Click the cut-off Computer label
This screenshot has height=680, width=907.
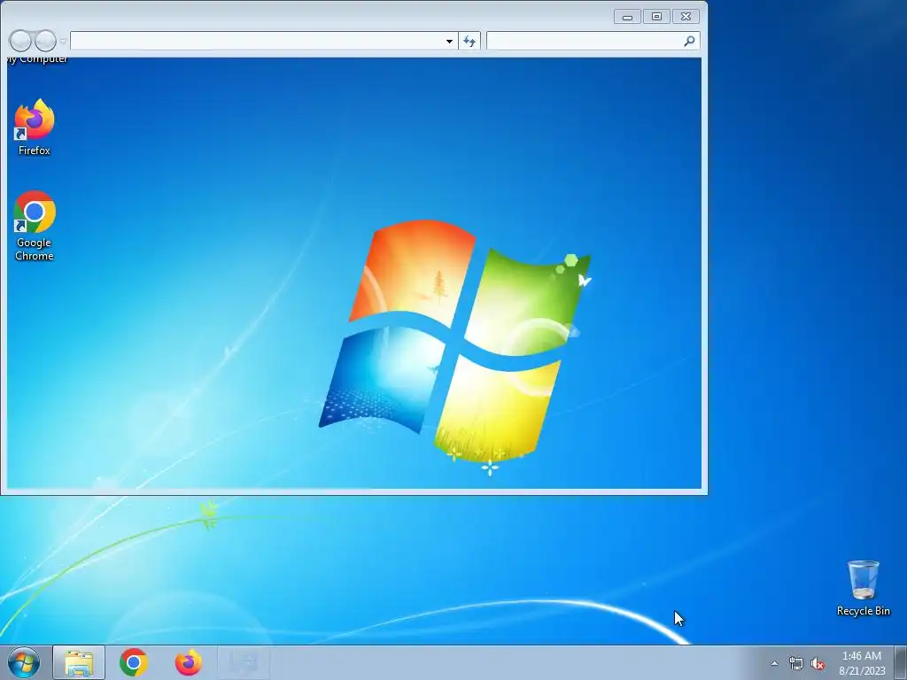37,59
